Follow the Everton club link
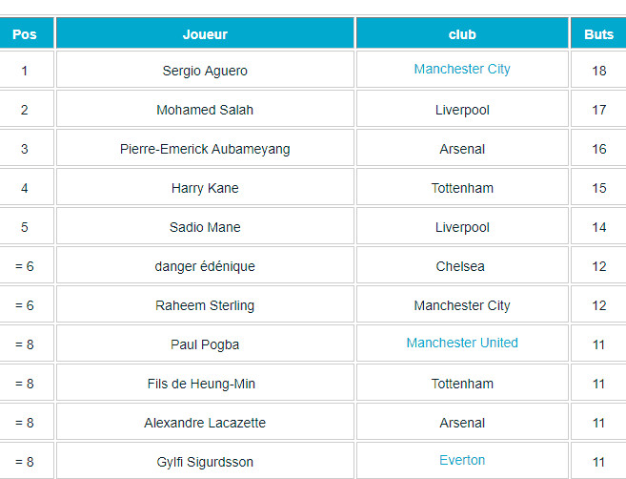This screenshot has height=479, width=626. (x=462, y=461)
